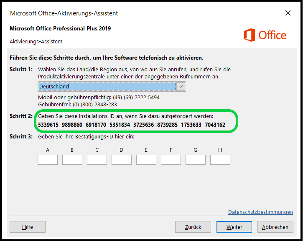Click confirmation ID field E

[x=146, y=160]
